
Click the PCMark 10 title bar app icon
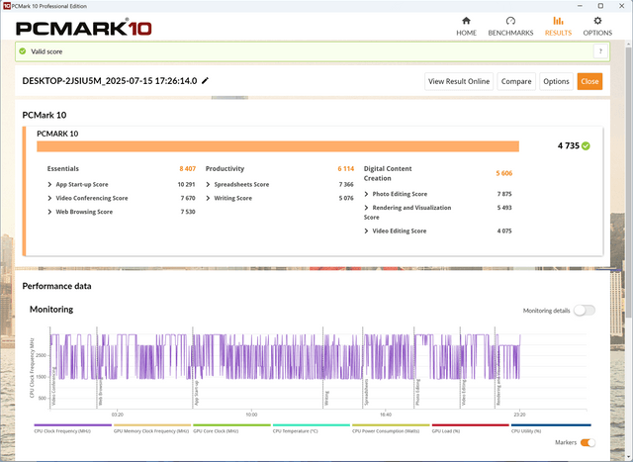click(x=7, y=6)
